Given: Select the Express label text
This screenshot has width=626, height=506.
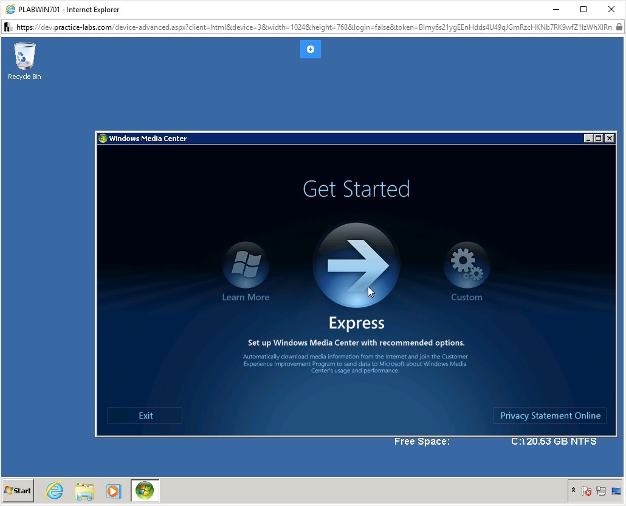Looking at the screenshot, I should [357, 323].
